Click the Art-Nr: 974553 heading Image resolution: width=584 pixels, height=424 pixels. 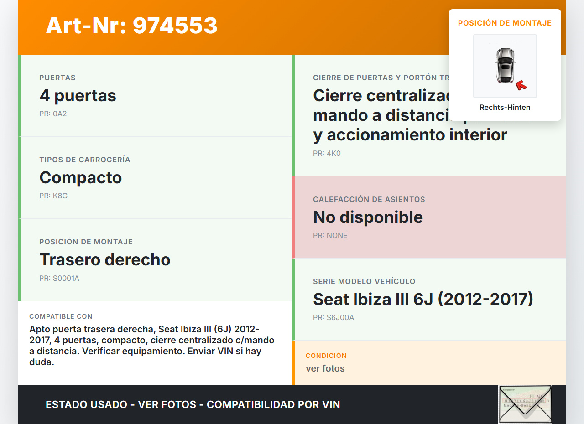[x=132, y=26]
